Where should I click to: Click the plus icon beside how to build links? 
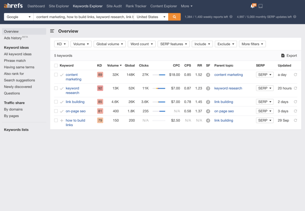(x=62, y=121)
